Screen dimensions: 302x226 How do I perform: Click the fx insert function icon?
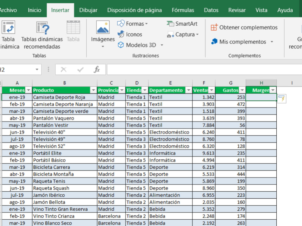point(97,69)
